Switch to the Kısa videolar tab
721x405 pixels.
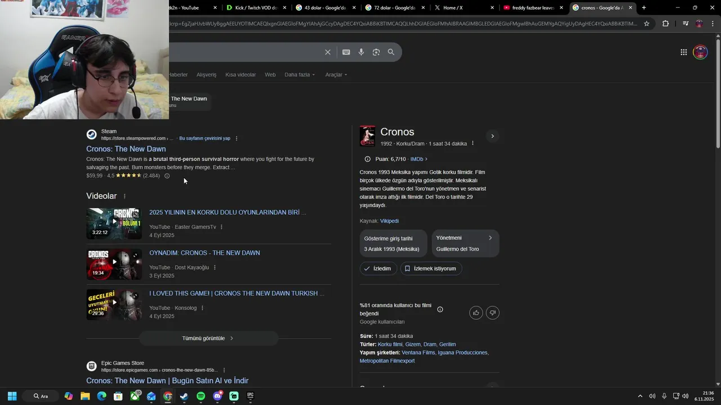coord(241,75)
